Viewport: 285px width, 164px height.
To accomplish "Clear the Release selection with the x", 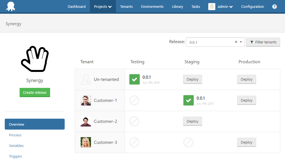I will tap(236, 42).
